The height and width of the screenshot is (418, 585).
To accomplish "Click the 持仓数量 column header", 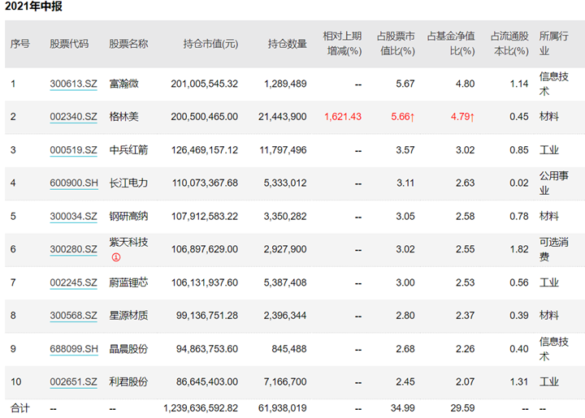I will click(x=288, y=44).
